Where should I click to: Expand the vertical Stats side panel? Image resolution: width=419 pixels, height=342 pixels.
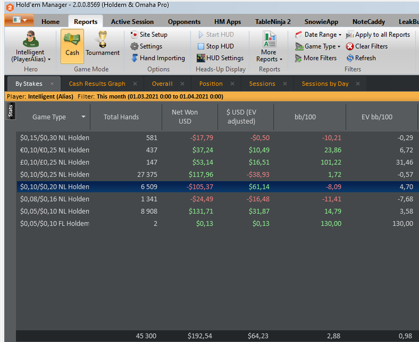point(10,111)
